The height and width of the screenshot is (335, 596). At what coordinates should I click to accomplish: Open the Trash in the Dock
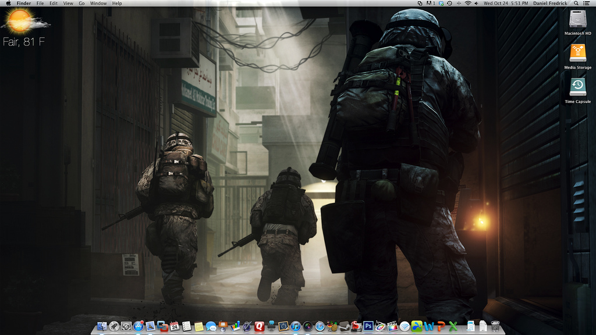tap(495, 326)
